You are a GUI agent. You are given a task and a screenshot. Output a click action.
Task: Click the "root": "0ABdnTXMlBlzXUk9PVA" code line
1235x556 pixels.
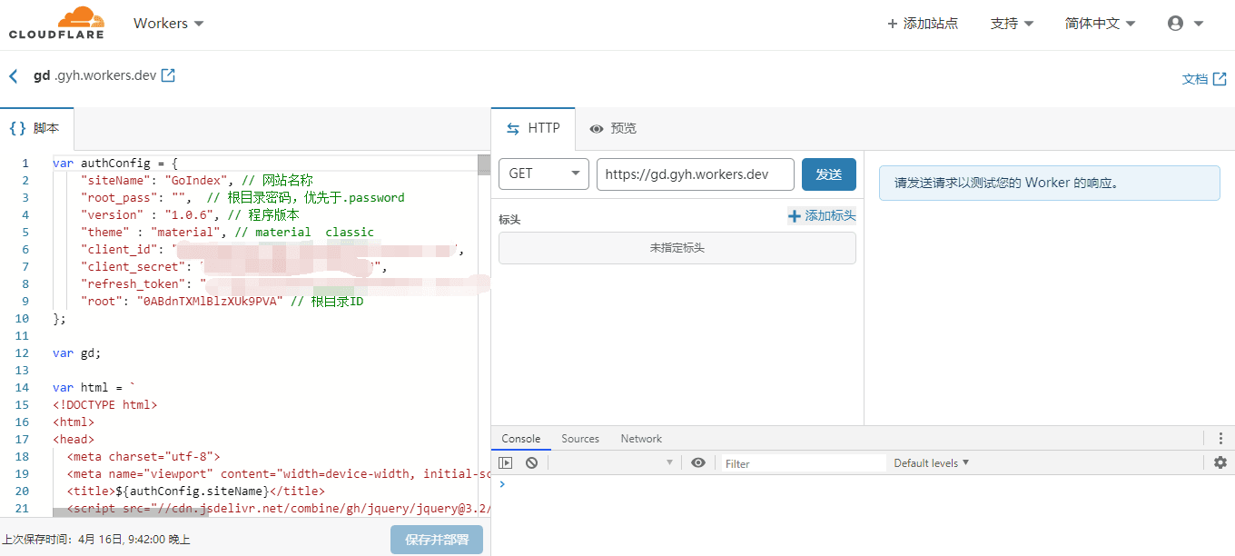tap(222, 302)
